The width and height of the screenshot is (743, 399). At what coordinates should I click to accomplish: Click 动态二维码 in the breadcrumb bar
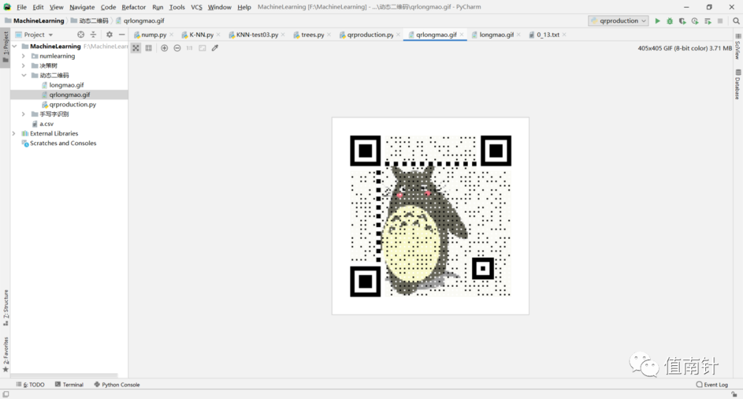89,21
